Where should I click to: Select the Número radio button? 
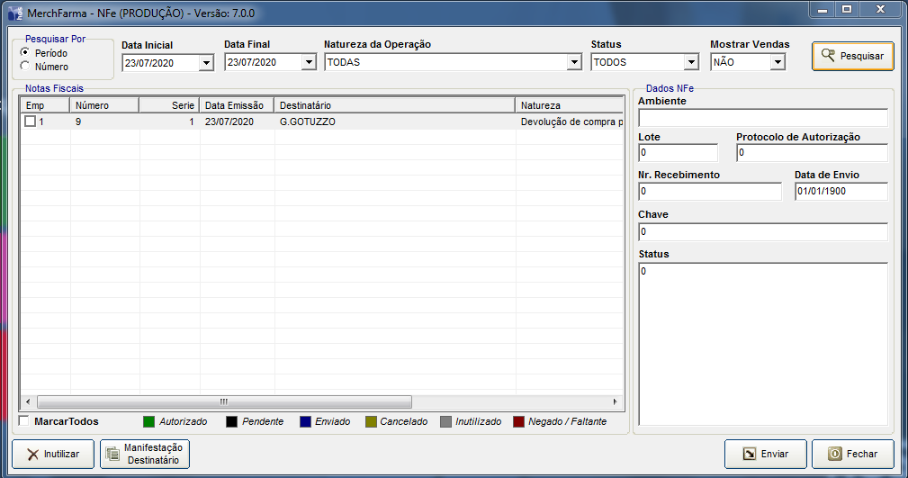[24, 65]
